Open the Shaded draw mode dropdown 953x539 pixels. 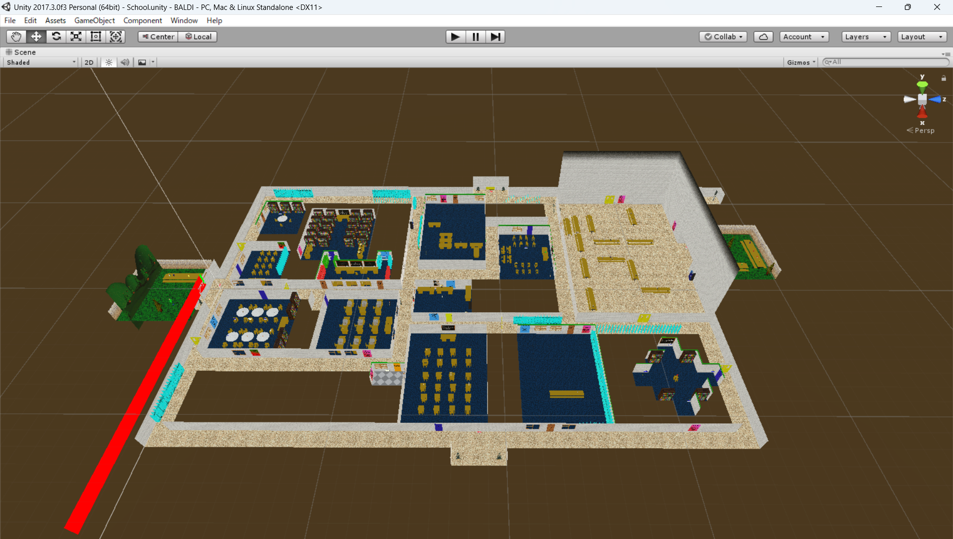[41, 63]
